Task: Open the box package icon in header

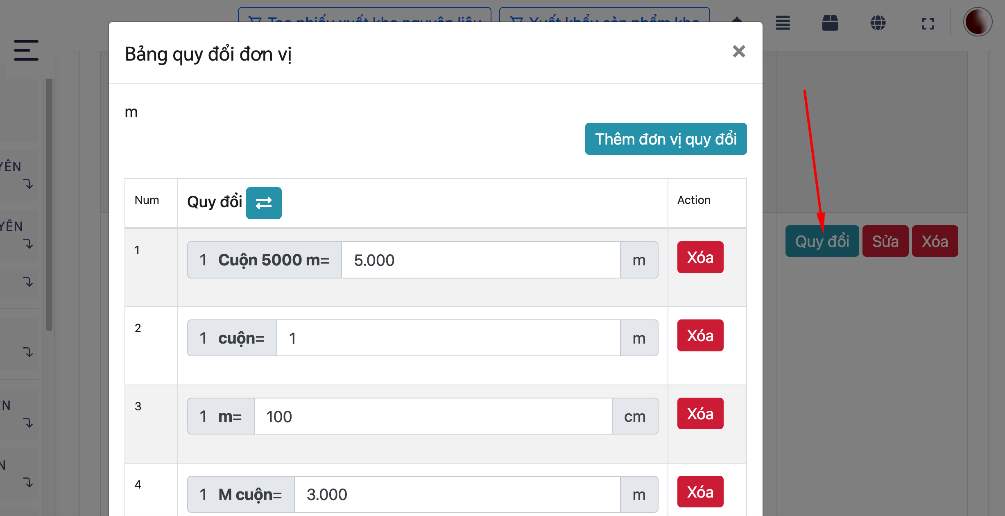Action: 830,23
